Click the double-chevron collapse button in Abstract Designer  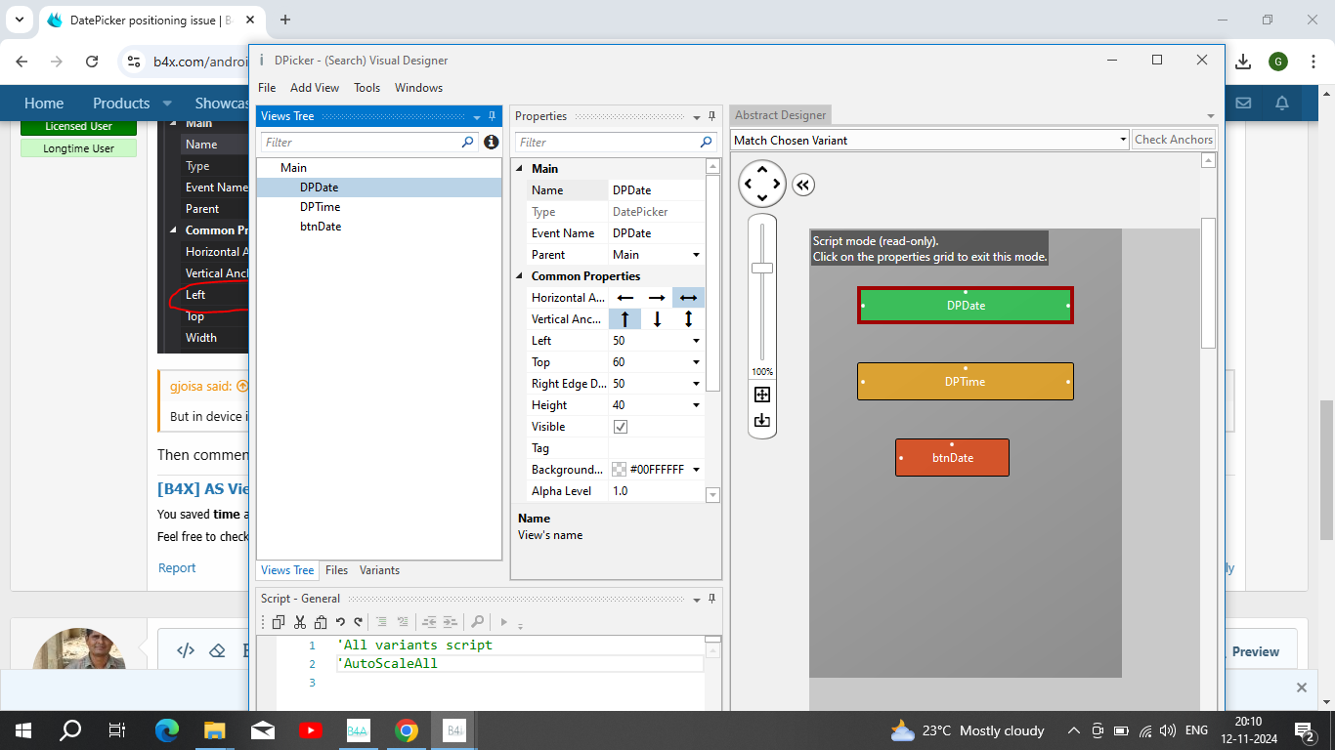click(802, 186)
